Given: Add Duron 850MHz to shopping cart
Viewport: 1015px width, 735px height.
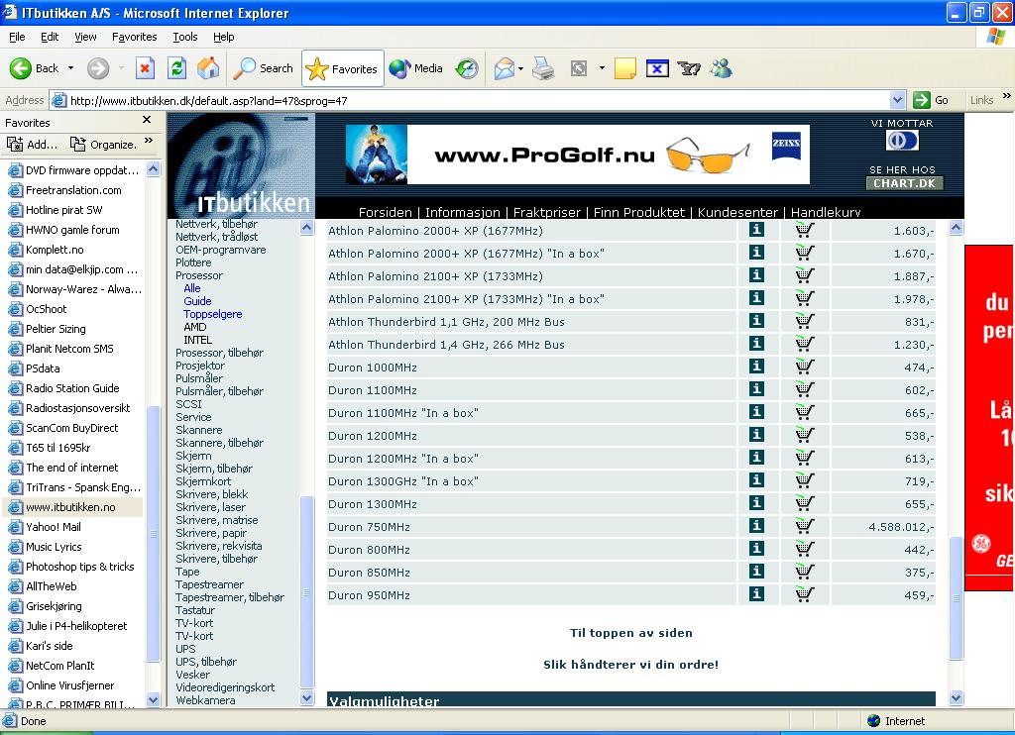Looking at the screenshot, I should point(805,572).
